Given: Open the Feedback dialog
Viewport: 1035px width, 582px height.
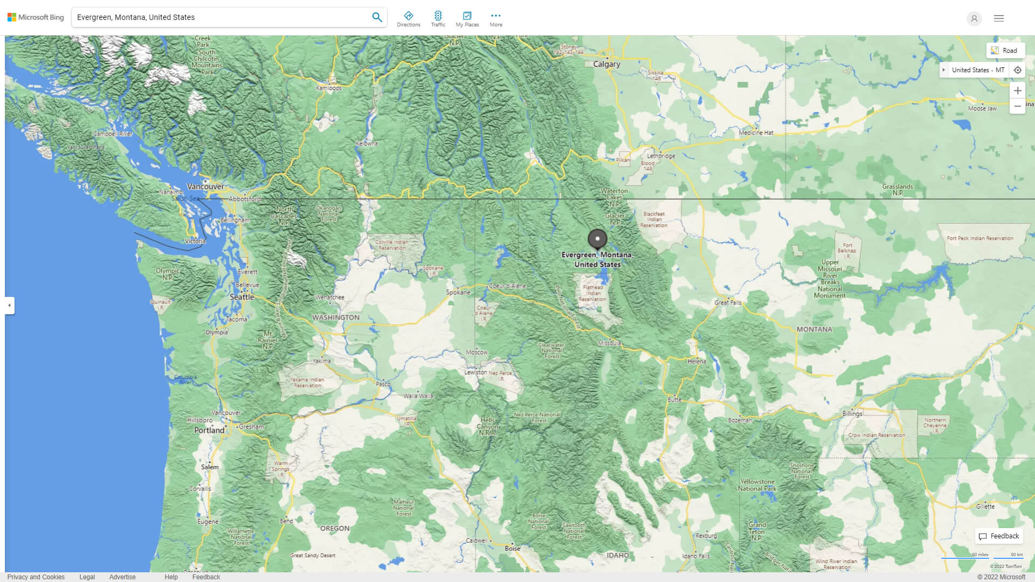Looking at the screenshot, I should [x=998, y=536].
